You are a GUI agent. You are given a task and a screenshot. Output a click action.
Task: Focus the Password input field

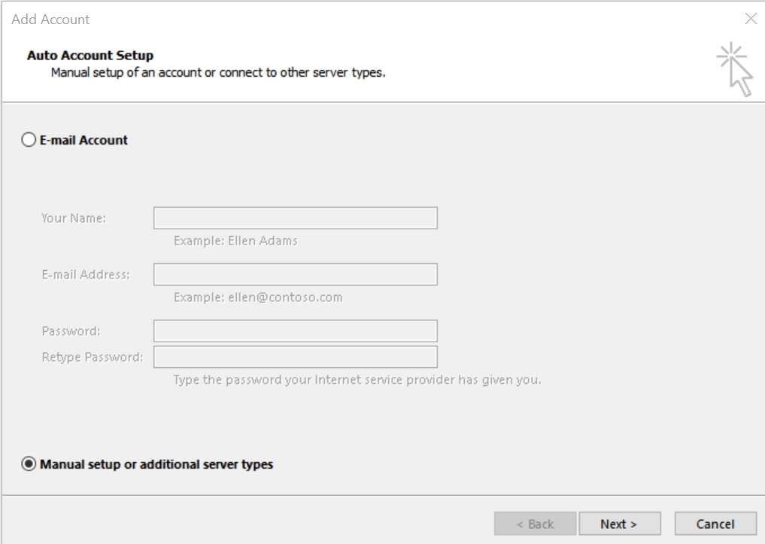[x=295, y=331]
